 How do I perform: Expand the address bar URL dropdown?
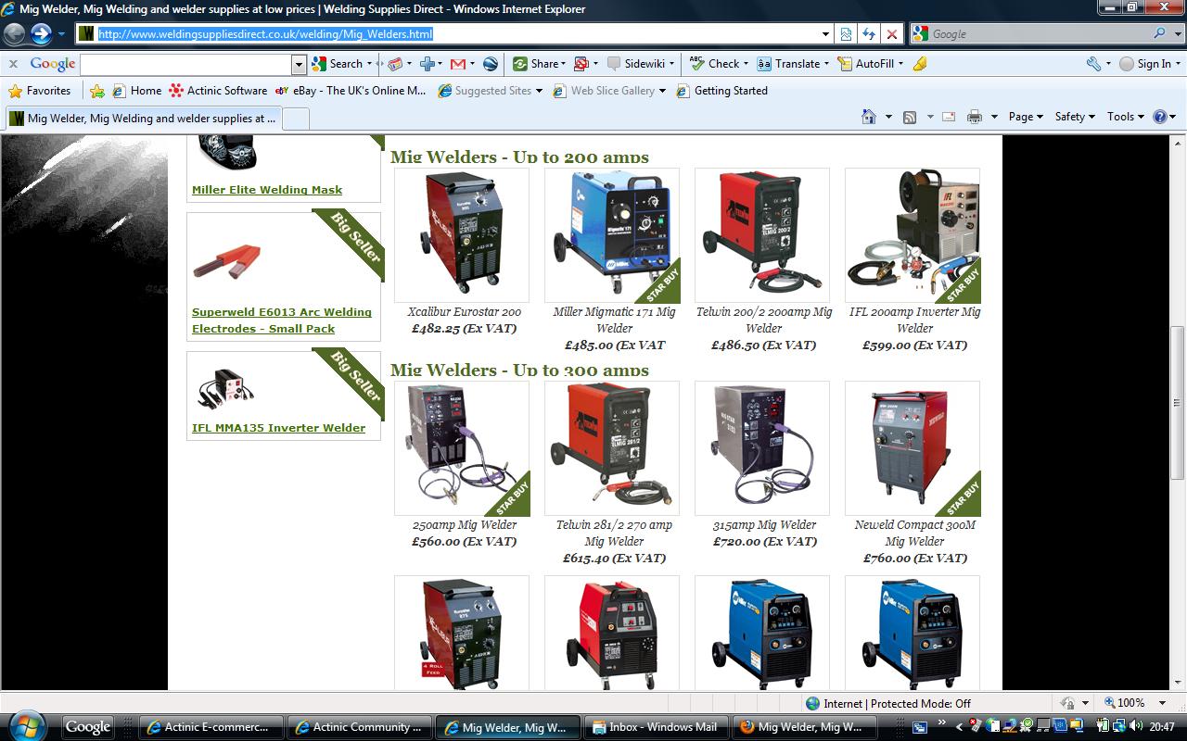(x=825, y=34)
